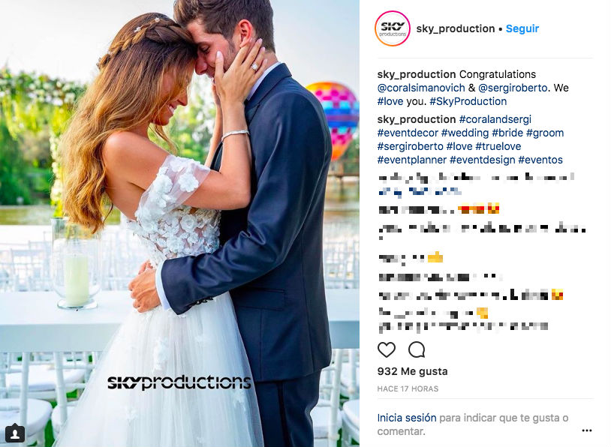This screenshot has width=611, height=447.
Task: Open the #eventplanner hashtag
Action: coord(412,160)
